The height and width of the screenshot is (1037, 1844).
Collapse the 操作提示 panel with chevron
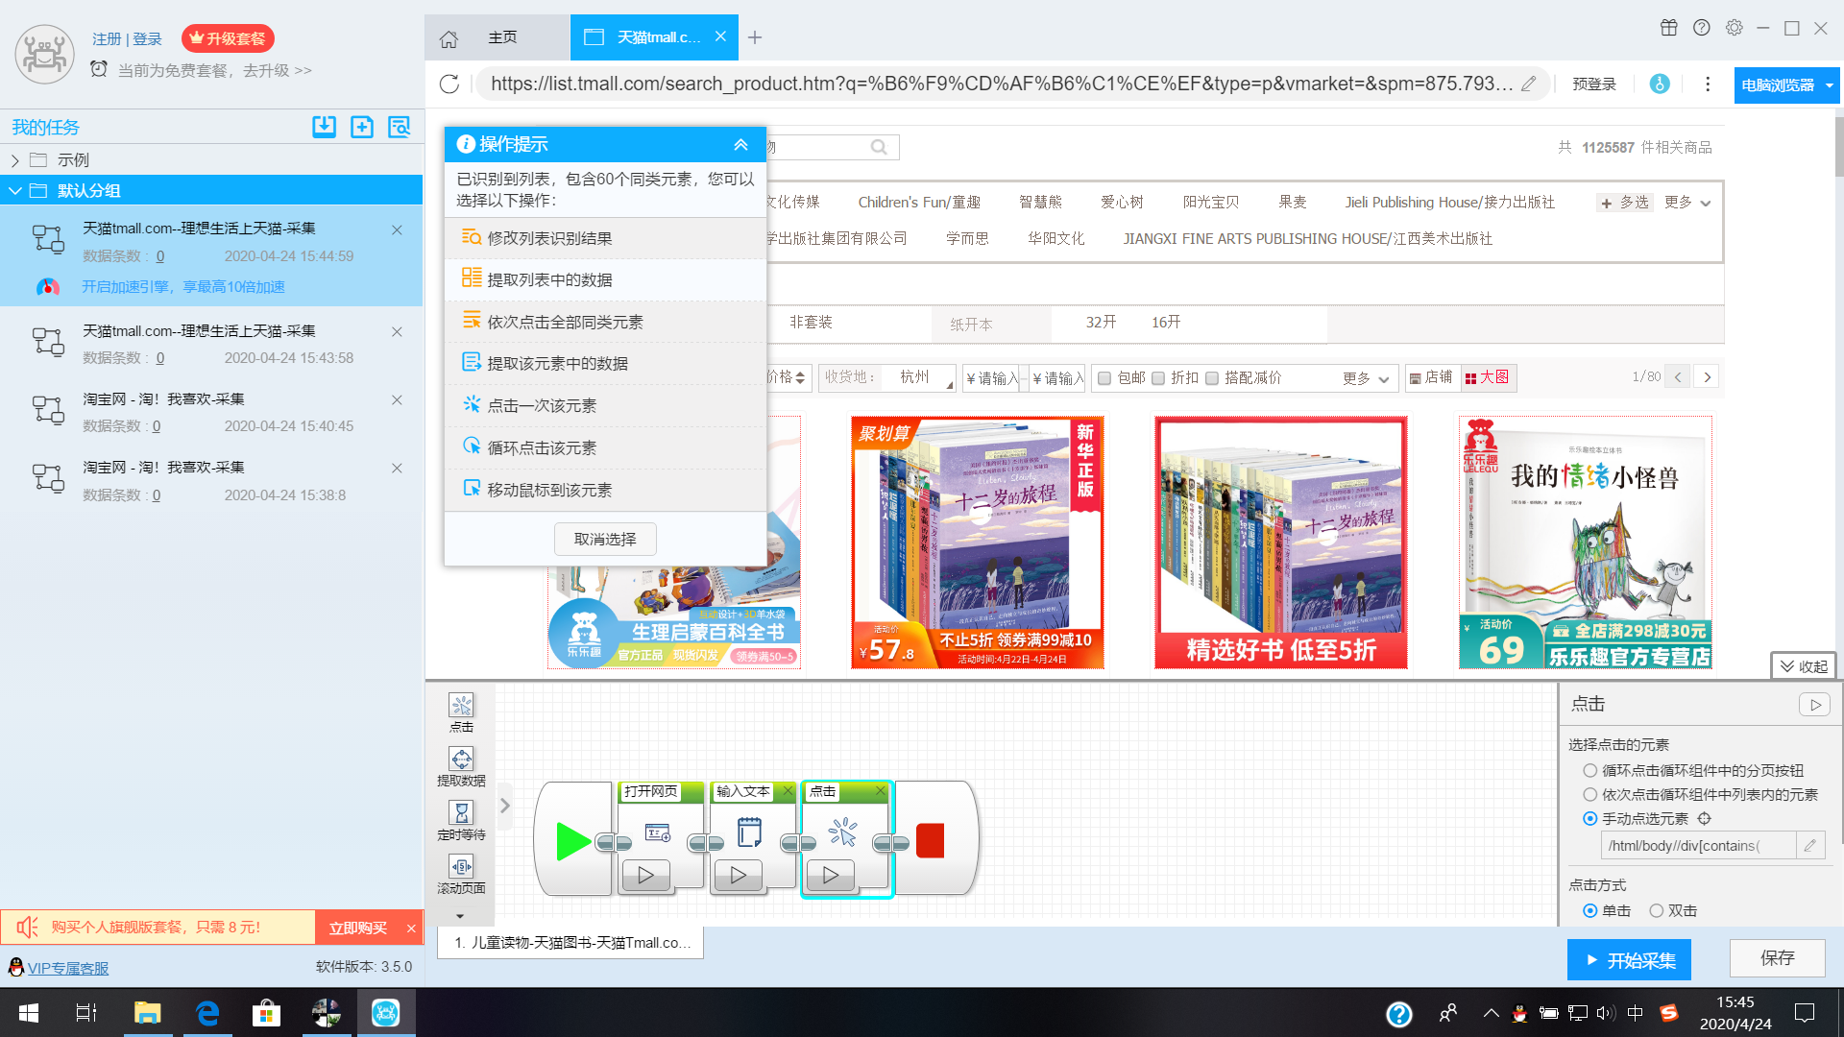point(740,145)
